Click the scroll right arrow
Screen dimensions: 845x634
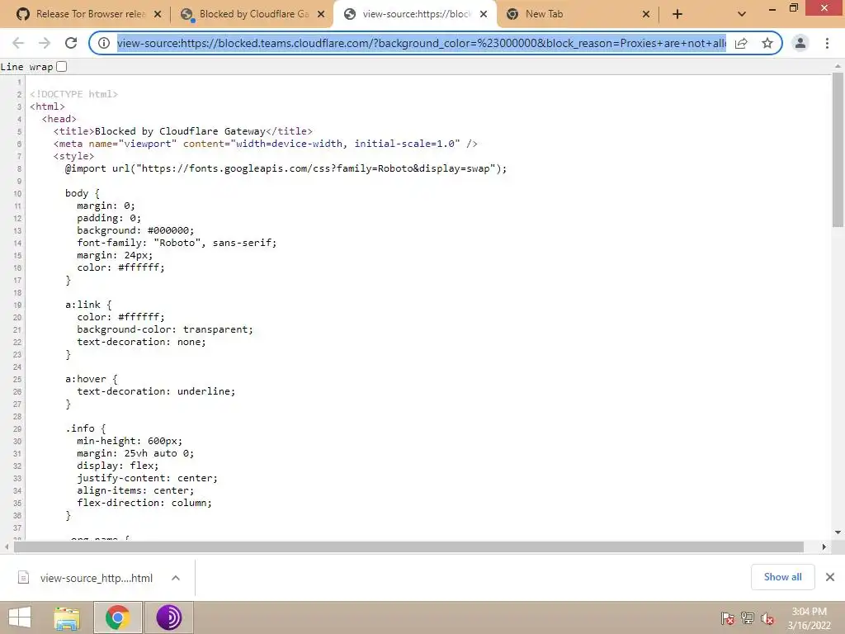point(824,546)
